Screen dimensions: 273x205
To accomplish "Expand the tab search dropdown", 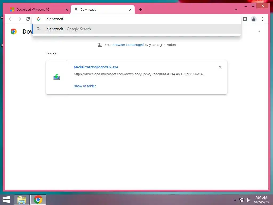I will [x=236, y=10].
